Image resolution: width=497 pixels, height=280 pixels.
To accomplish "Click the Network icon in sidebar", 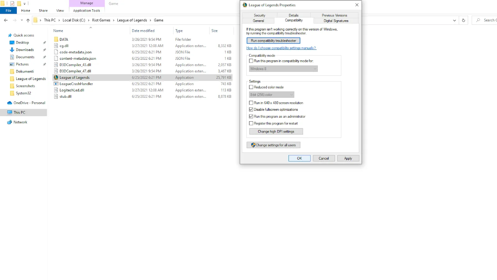I will click(10, 122).
